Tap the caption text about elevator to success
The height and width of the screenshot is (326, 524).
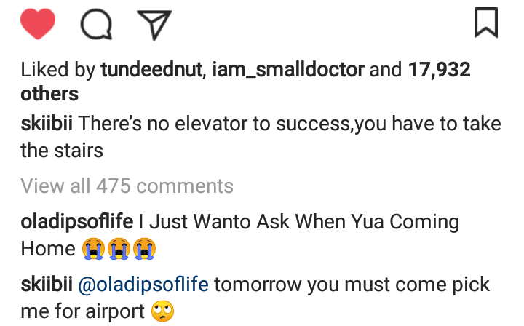click(x=291, y=124)
